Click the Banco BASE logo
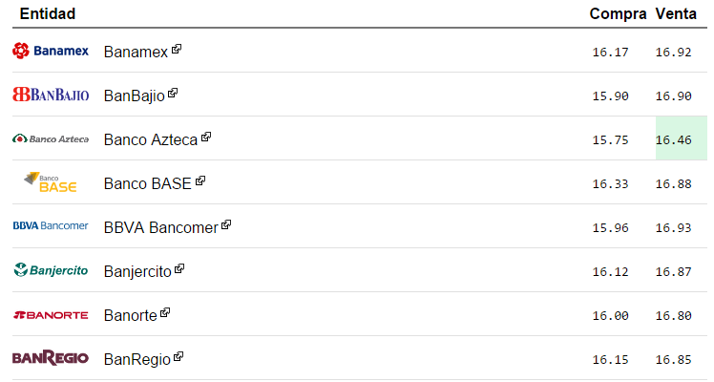This screenshot has width=714, height=382. click(51, 182)
